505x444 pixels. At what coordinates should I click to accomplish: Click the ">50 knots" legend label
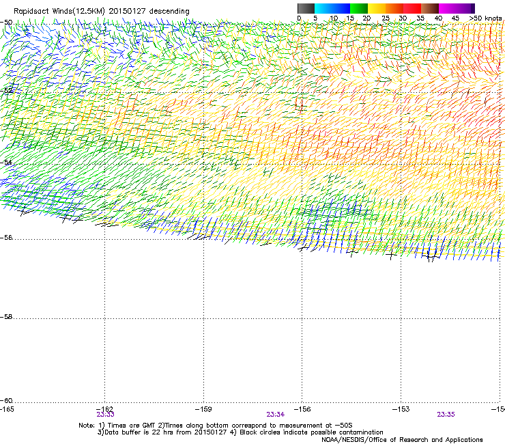coord(486,18)
